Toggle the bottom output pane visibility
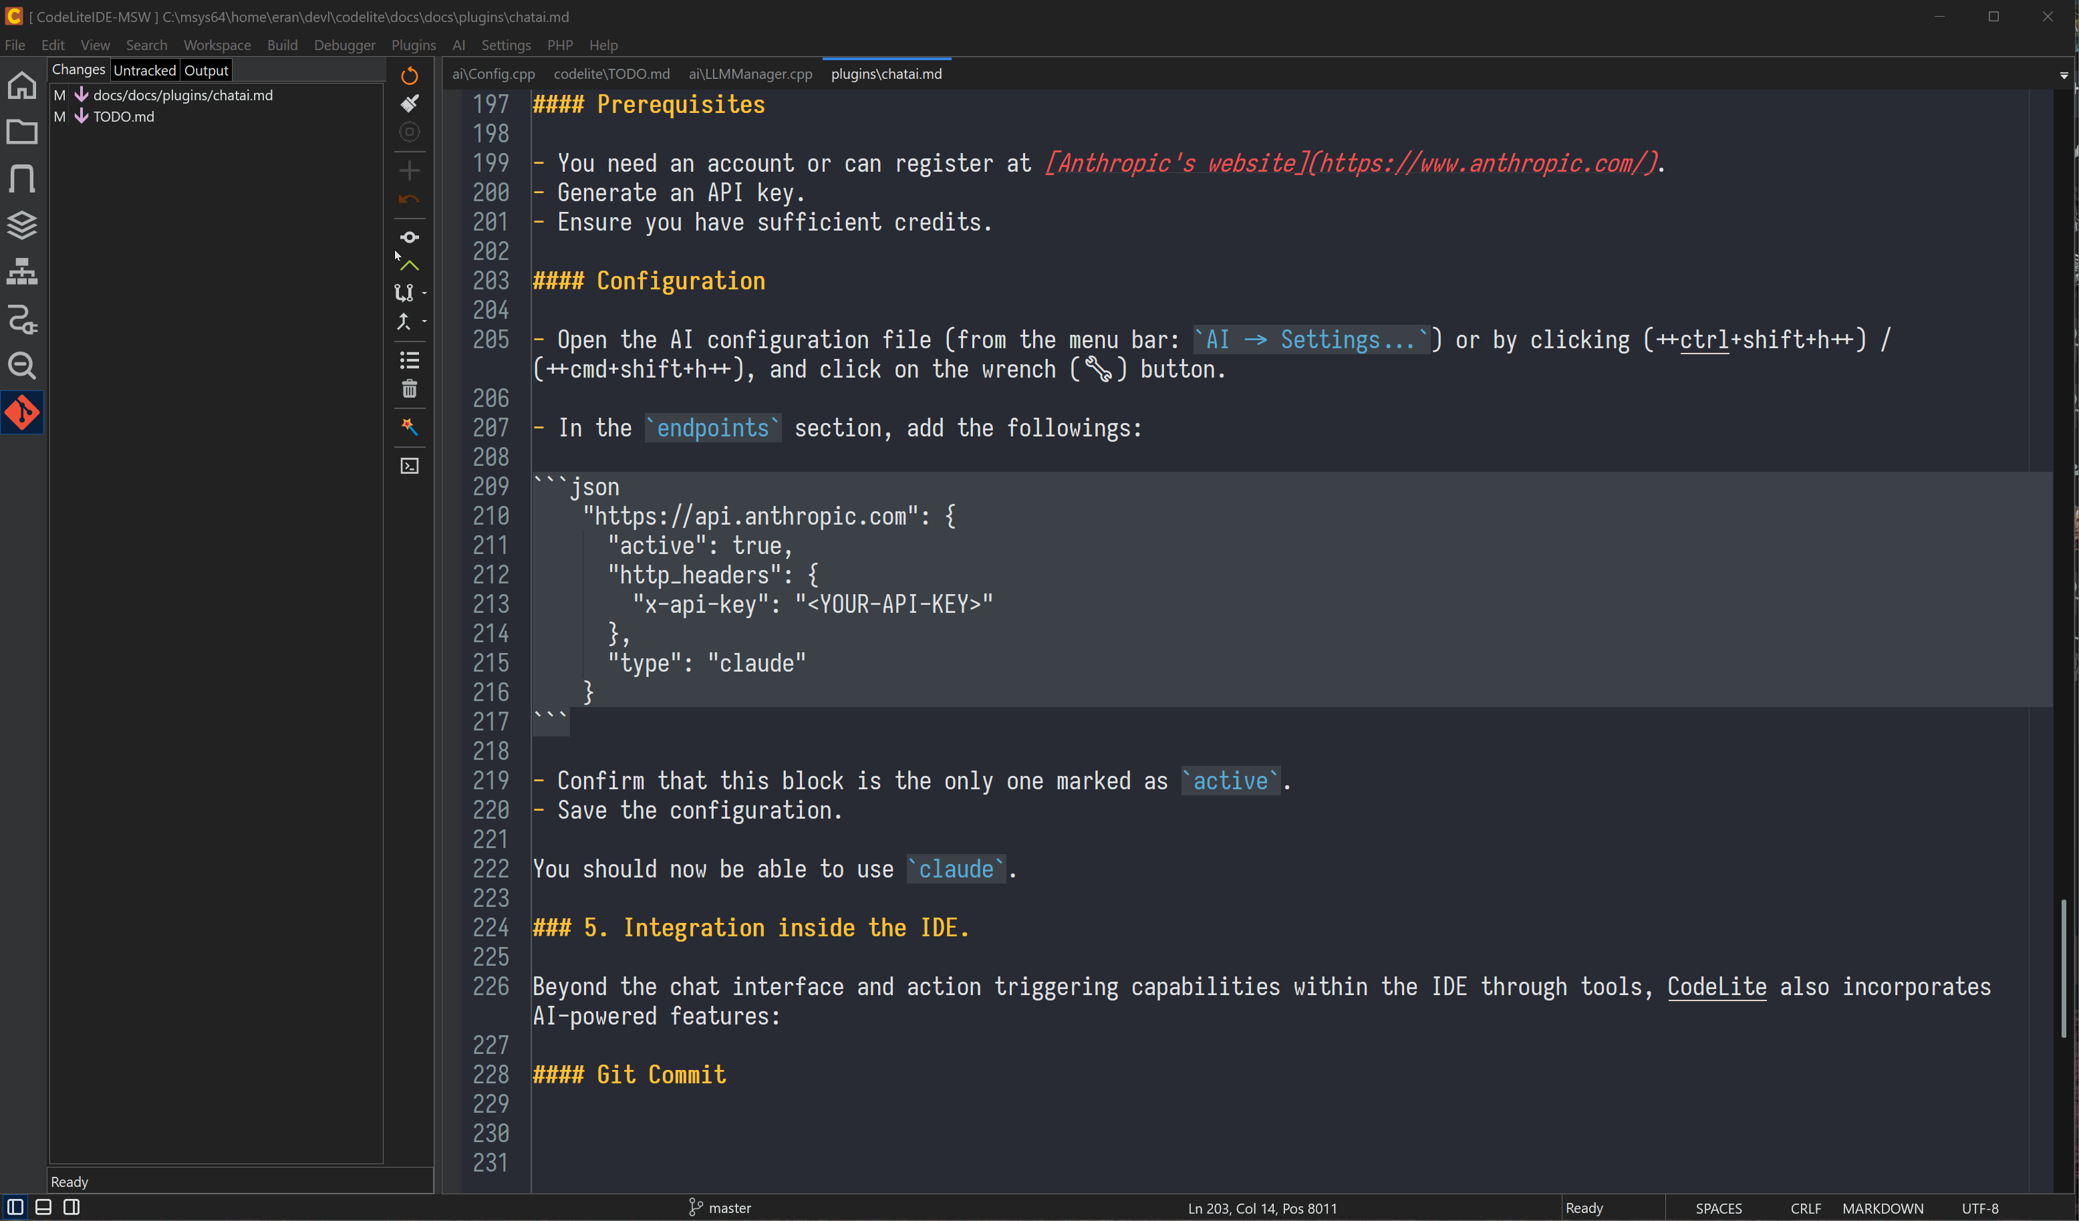The image size is (2079, 1221). tap(43, 1207)
